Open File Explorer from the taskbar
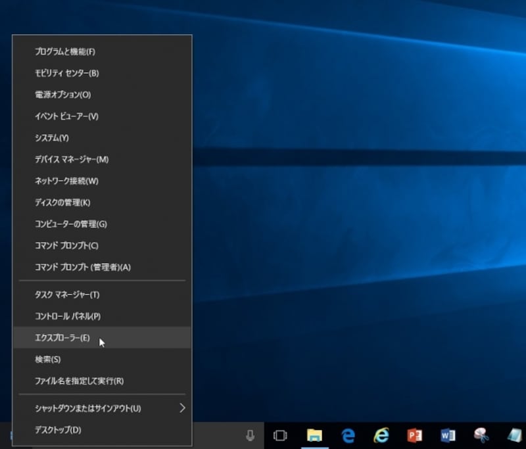This screenshot has height=449, width=526. point(316,435)
